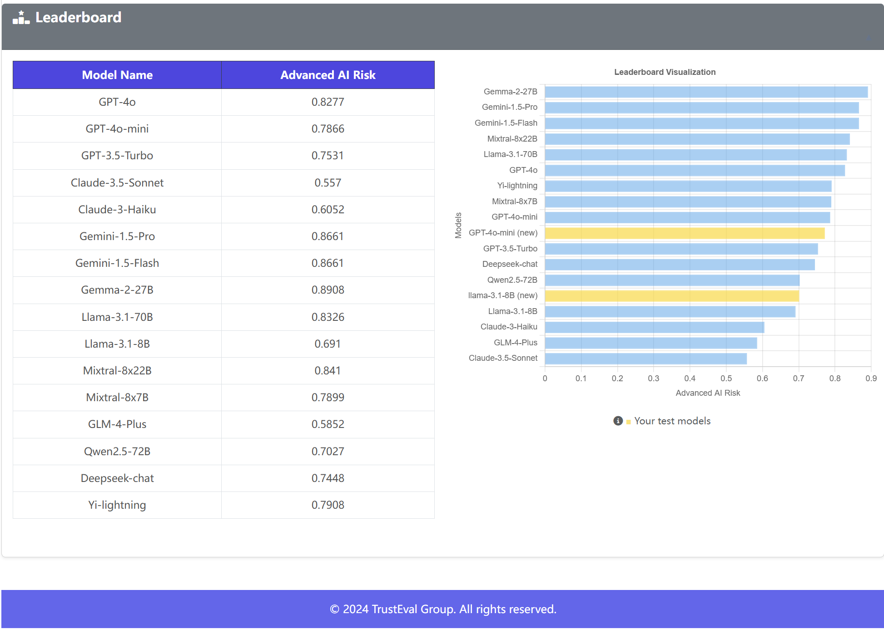
Task: Click the 0.5852 score value
Action: (328, 424)
